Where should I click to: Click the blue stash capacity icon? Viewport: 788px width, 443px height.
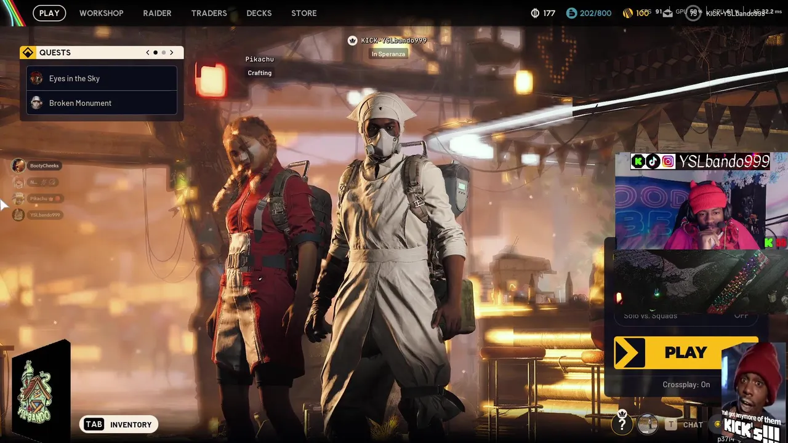pos(571,13)
